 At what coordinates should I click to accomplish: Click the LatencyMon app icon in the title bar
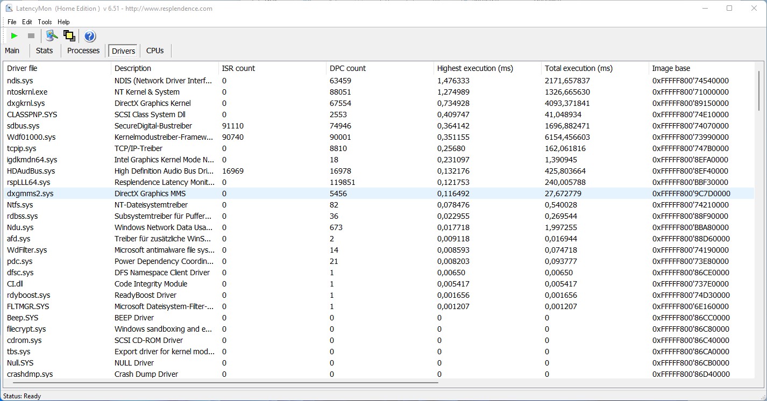[9, 8]
